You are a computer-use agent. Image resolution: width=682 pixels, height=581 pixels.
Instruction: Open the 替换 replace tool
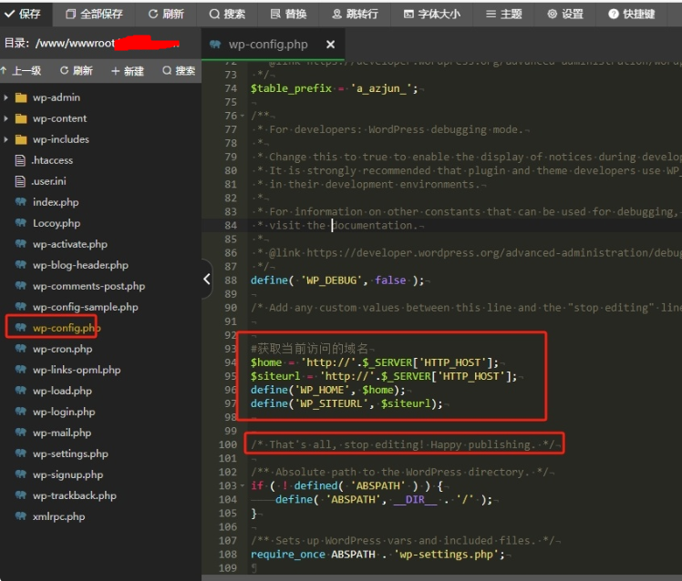coord(288,14)
